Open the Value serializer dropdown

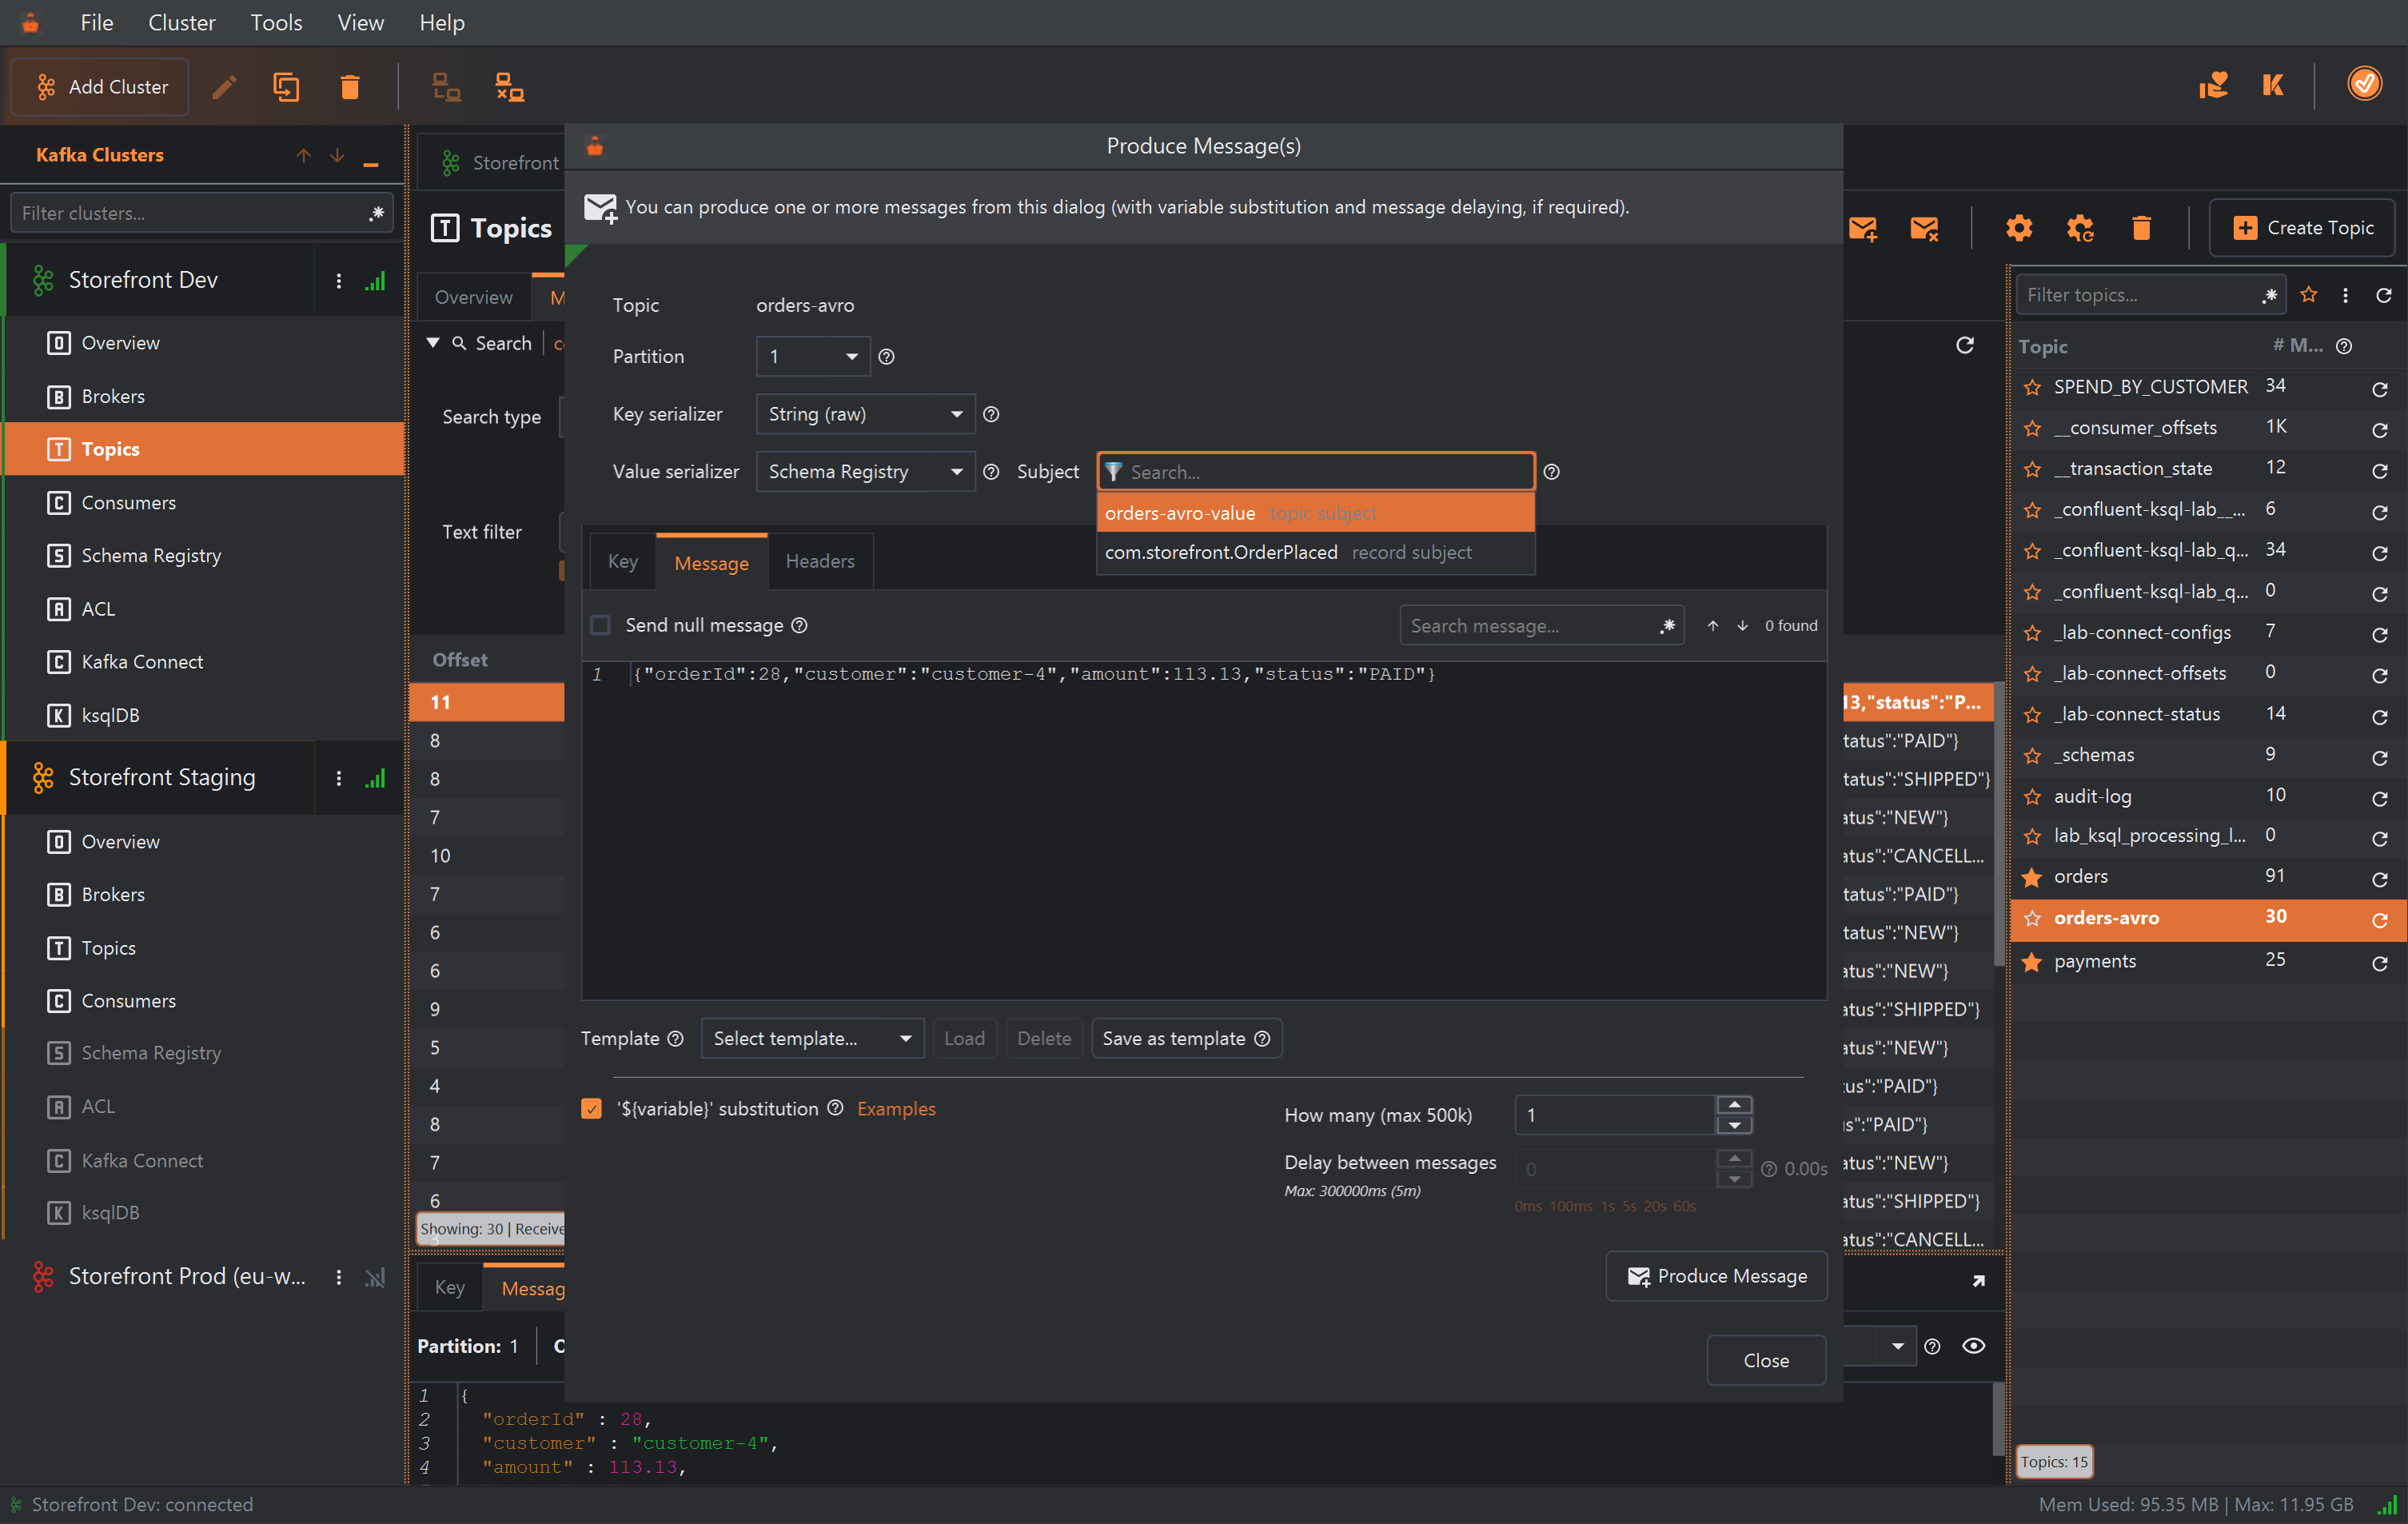pos(864,472)
